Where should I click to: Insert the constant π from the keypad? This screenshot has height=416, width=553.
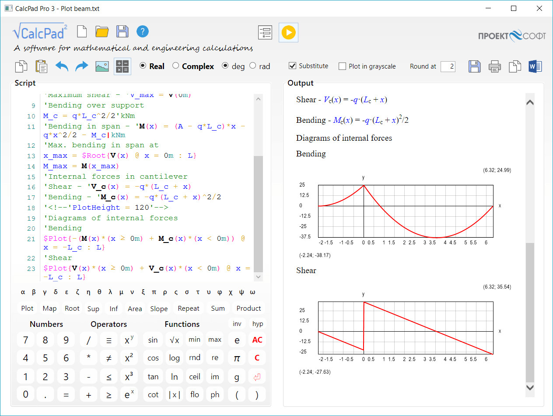coord(237,358)
